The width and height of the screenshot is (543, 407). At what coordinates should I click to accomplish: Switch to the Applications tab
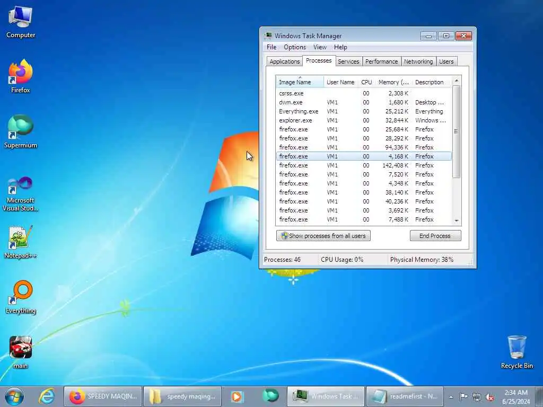coord(285,61)
